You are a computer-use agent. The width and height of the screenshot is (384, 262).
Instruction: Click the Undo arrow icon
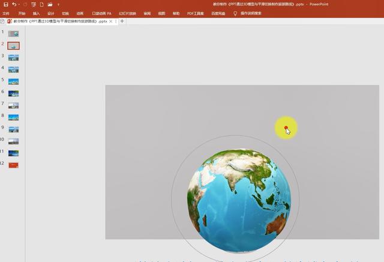coord(14,4)
